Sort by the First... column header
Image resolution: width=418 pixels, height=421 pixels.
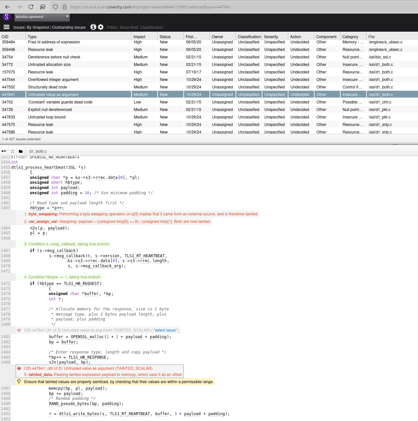point(197,37)
